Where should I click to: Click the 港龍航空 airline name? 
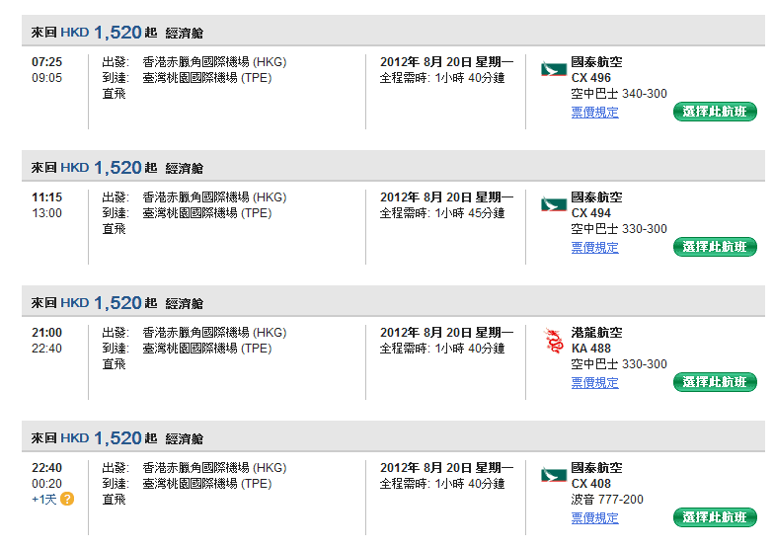[596, 333]
